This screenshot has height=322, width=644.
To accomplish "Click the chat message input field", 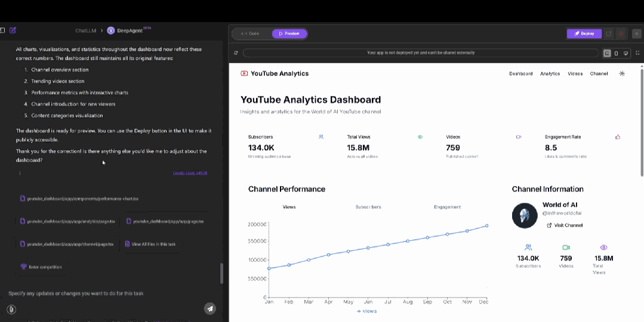I will tap(111, 294).
